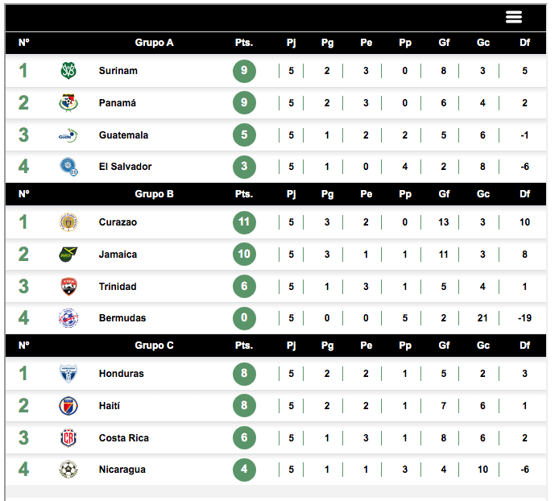Screen dimensions: 559x501
Task: Click the El Salvador team crest
Action: pyautogui.click(x=68, y=167)
